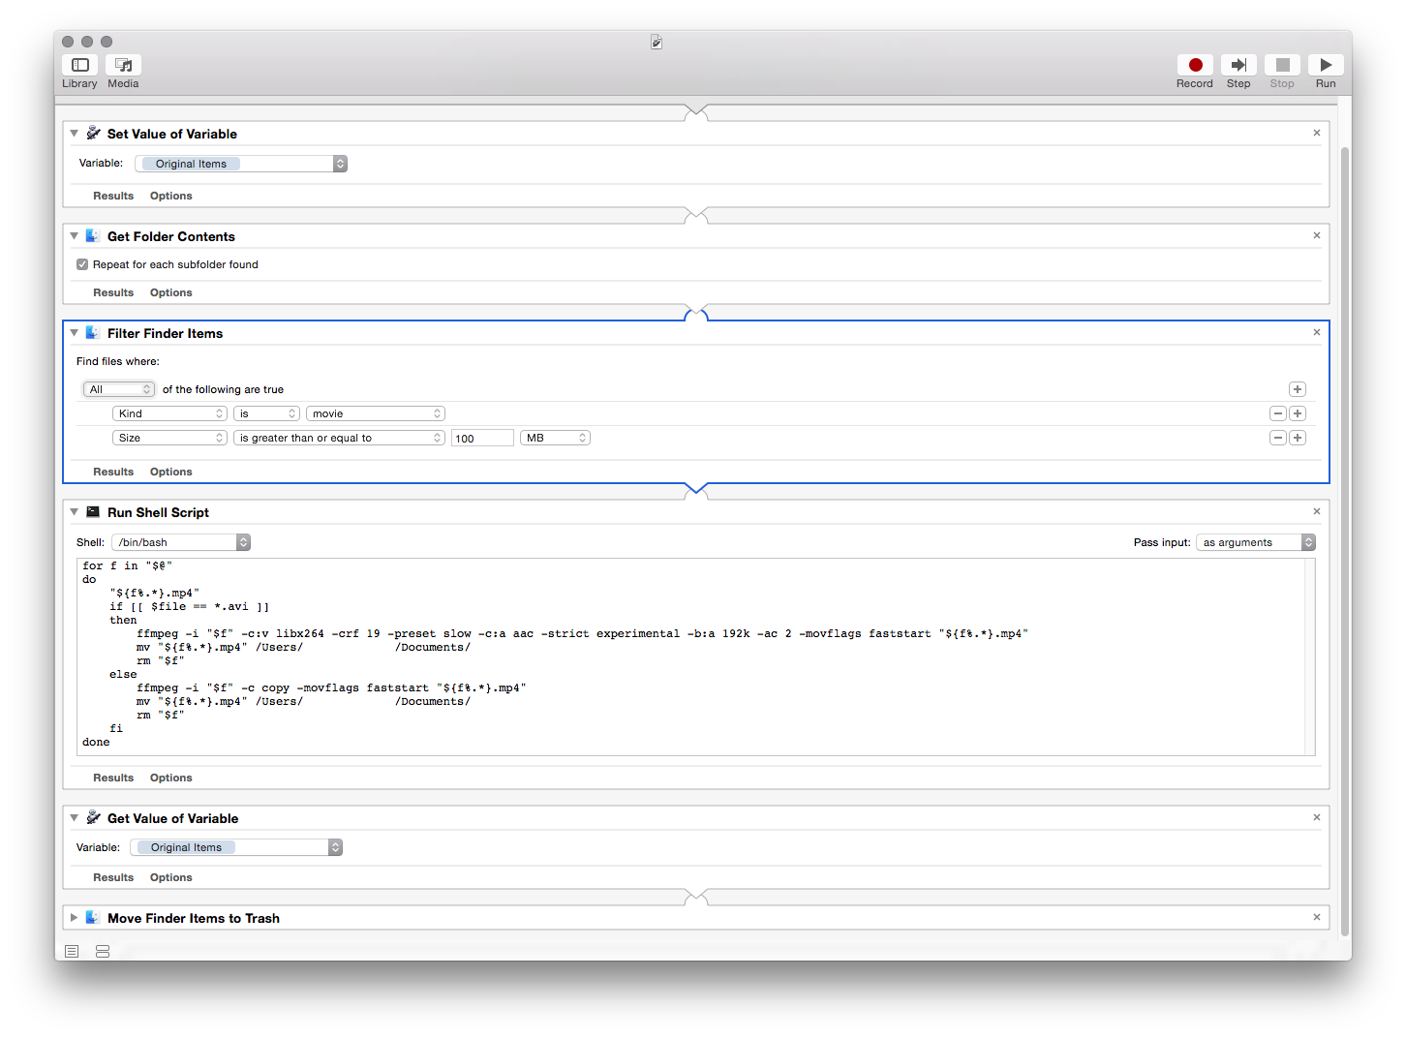Show Options of Get Folder Contents

tap(171, 292)
